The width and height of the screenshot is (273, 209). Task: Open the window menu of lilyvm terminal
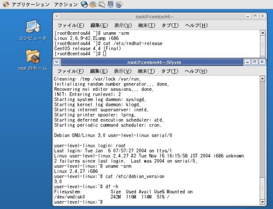pyautogui.click(x=57, y=62)
